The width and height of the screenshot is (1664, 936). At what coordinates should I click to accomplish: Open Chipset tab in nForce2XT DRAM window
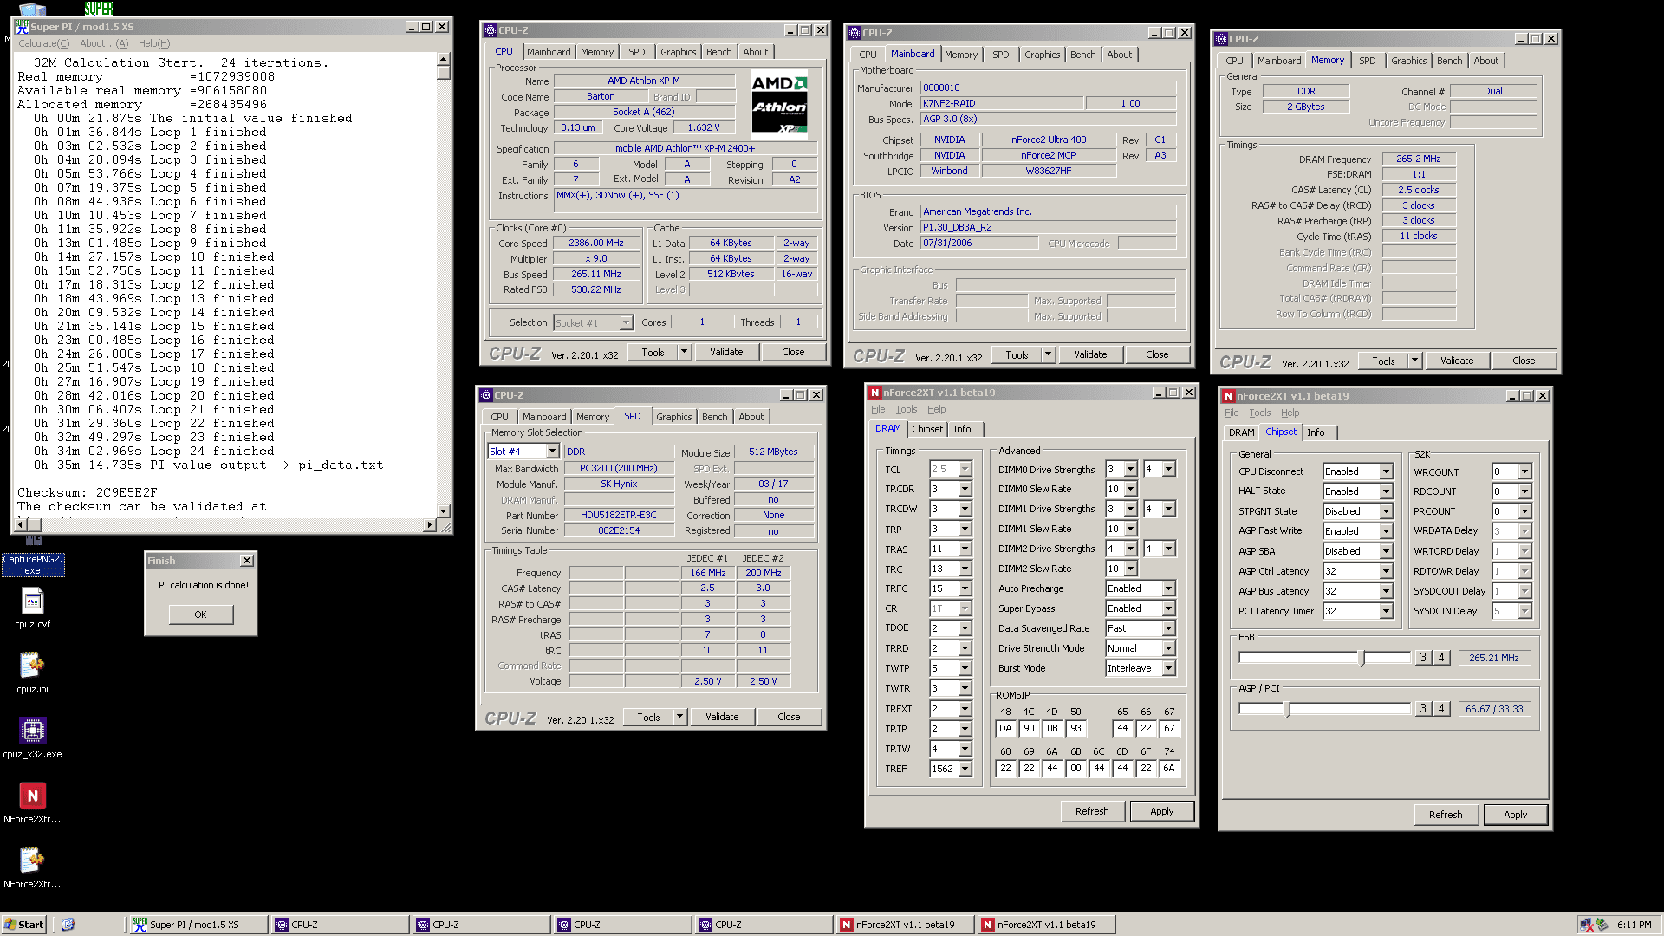click(927, 429)
